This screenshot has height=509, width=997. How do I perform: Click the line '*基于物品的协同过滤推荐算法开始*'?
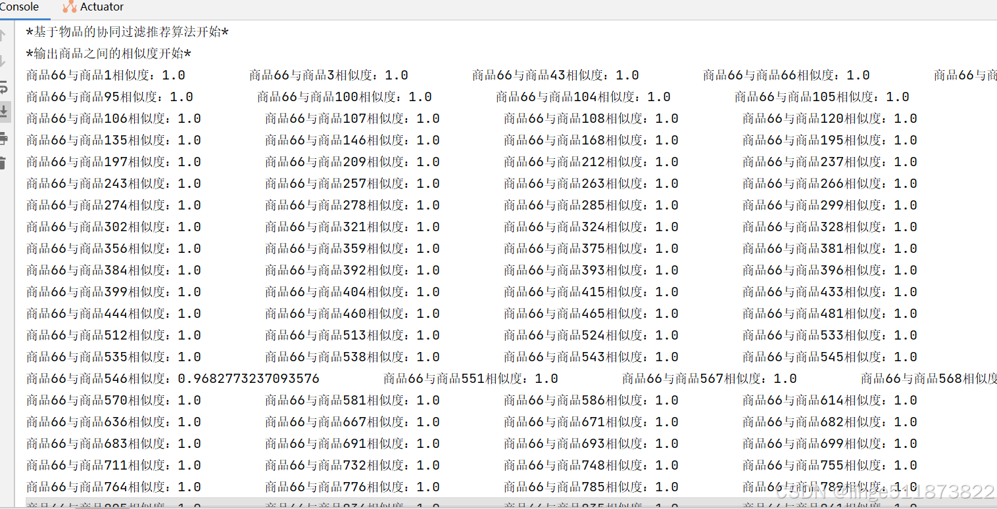(128, 32)
